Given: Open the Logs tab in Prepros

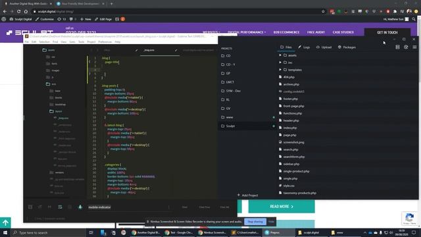Looking at the screenshot, I should coord(304,47).
